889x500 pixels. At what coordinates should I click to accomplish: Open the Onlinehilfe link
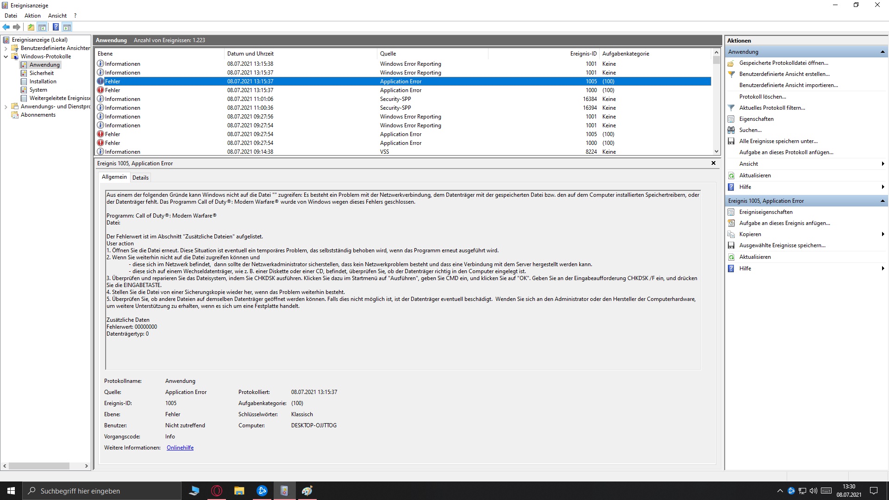tap(180, 448)
